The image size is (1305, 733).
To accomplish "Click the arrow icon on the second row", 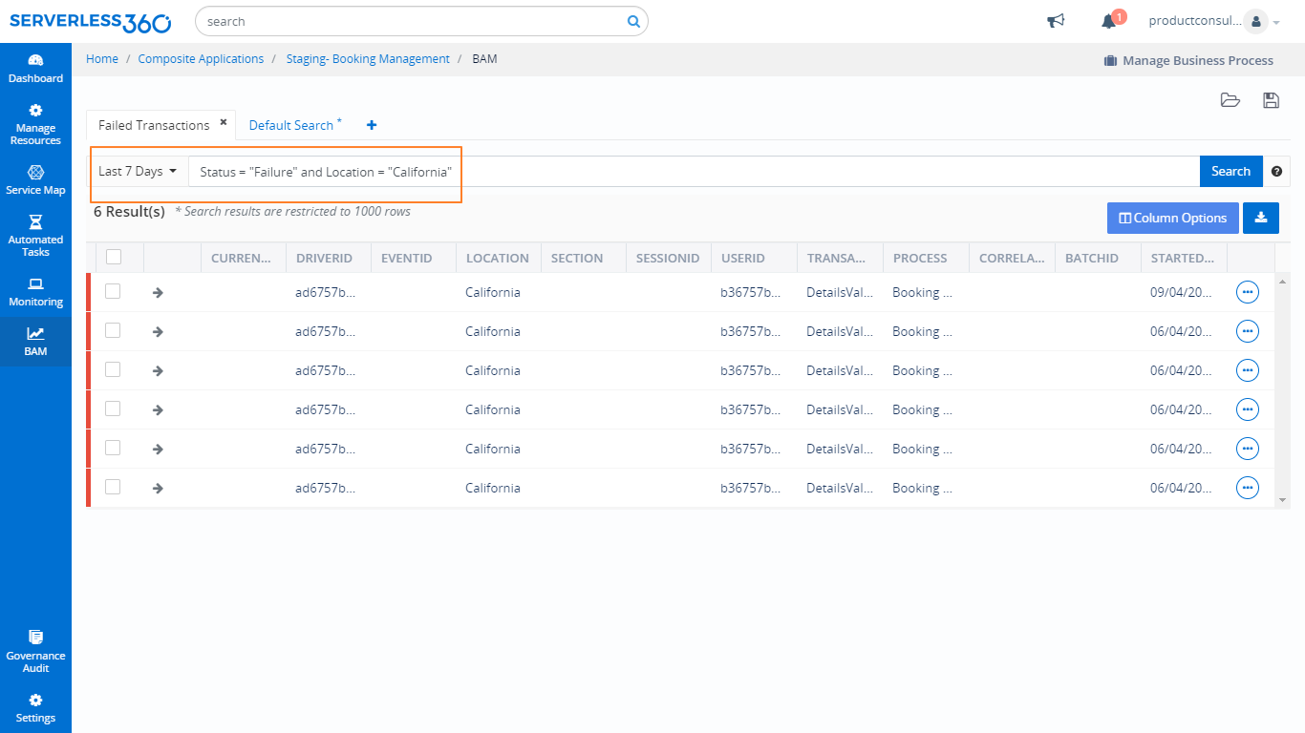I will (159, 331).
